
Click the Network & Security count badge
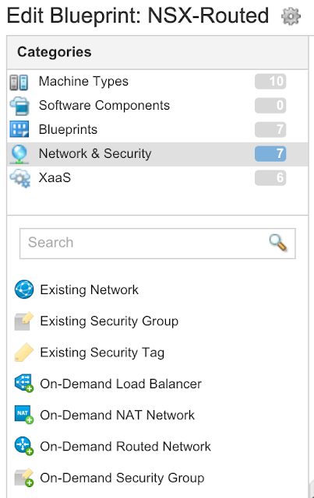(x=270, y=154)
